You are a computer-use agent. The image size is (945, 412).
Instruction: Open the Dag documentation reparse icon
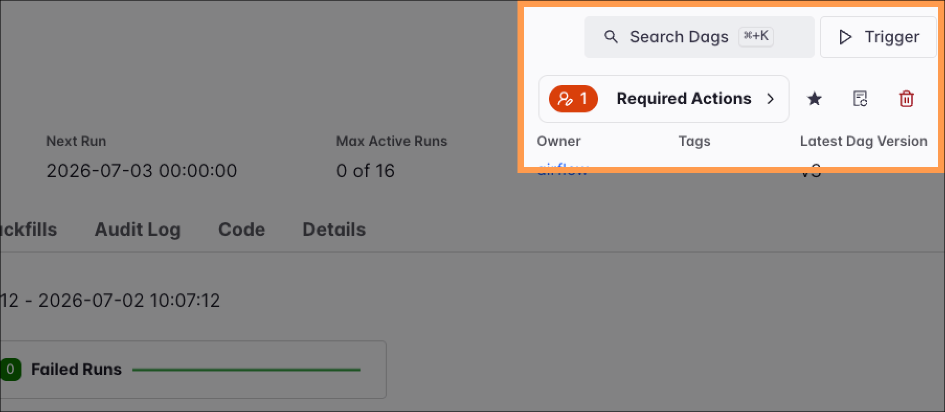860,99
